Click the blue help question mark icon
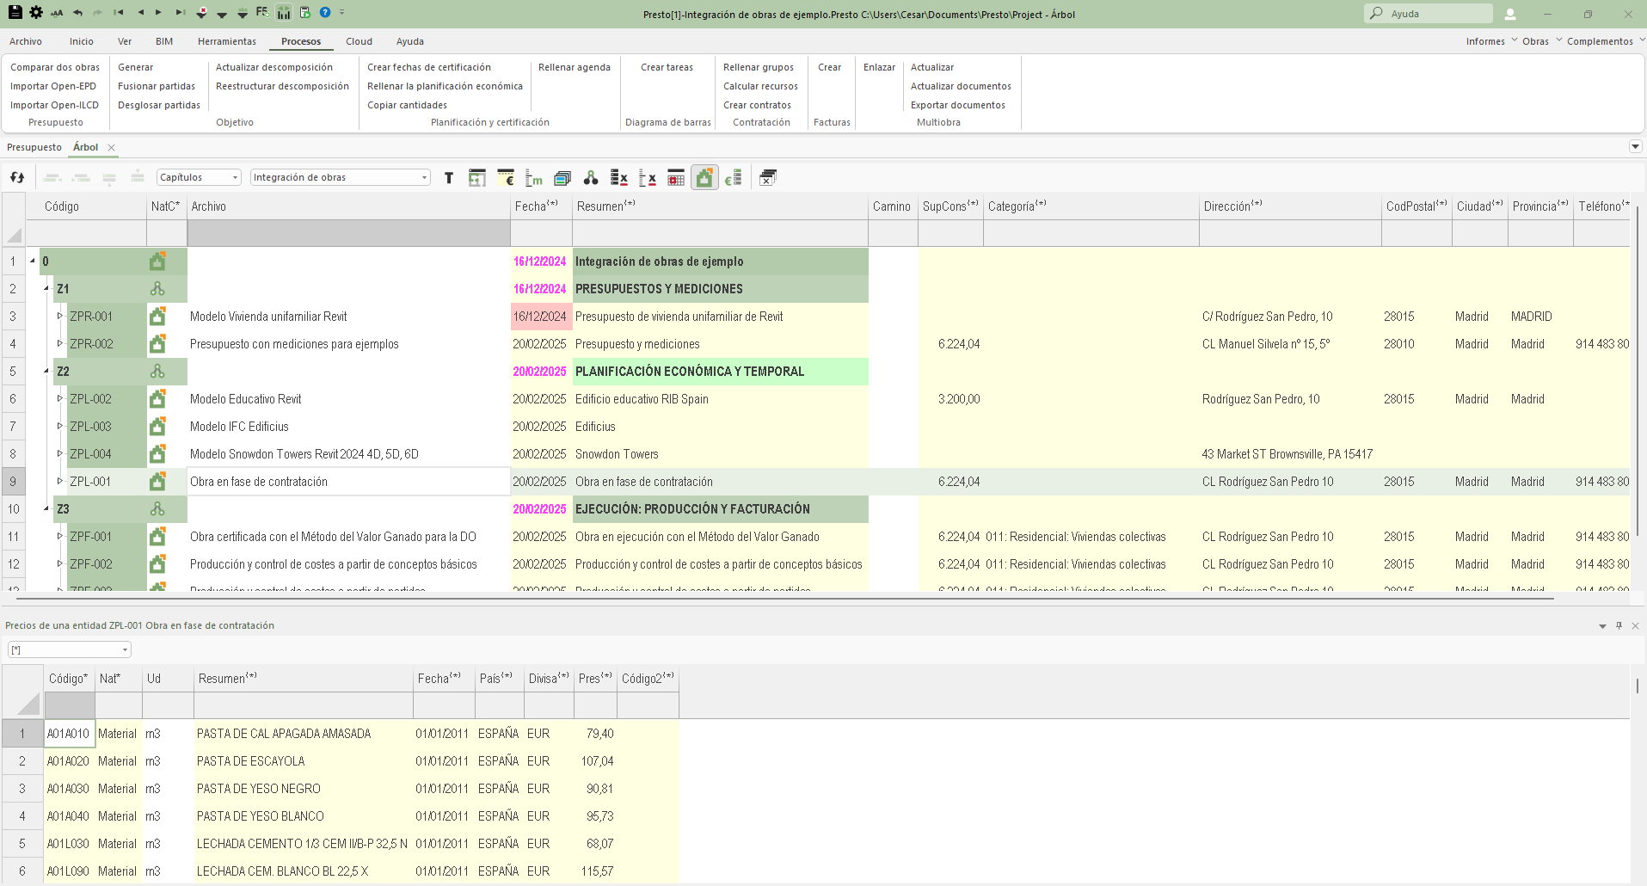The width and height of the screenshot is (1647, 886). click(325, 13)
